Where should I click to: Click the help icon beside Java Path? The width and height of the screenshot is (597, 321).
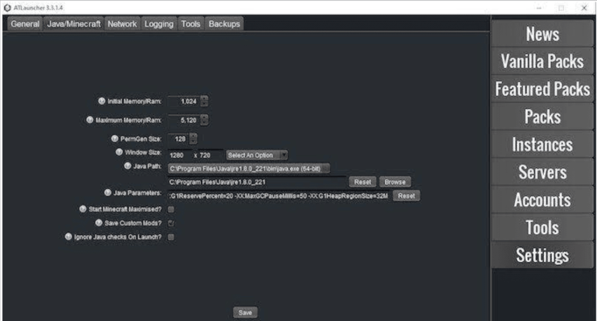tap(127, 165)
